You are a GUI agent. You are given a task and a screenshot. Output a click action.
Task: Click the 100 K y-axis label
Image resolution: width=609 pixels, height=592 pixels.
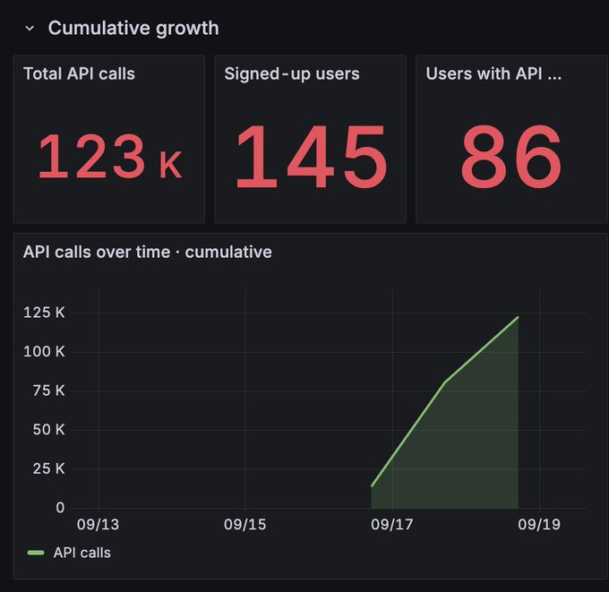point(44,352)
